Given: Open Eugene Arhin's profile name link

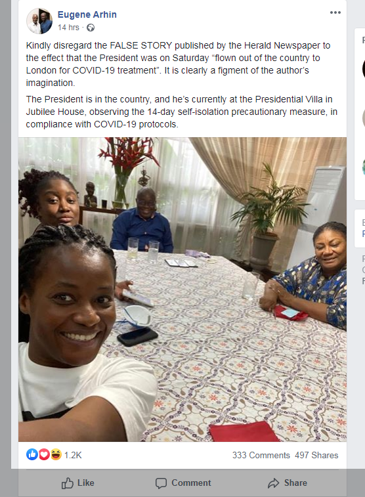Looking at the screenshot, I should pos(87,14).
